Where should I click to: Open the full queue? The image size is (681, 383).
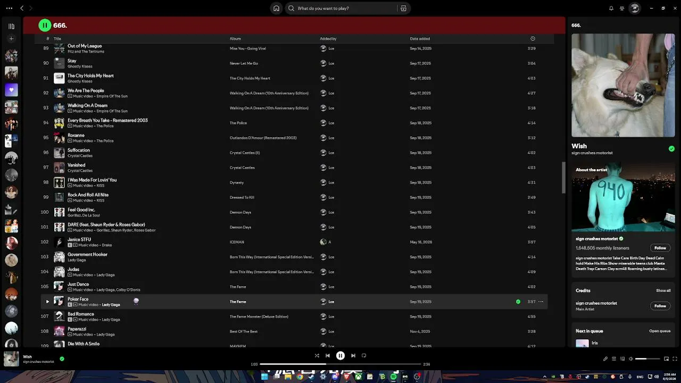pyautogui.click(x=660, y=331)
